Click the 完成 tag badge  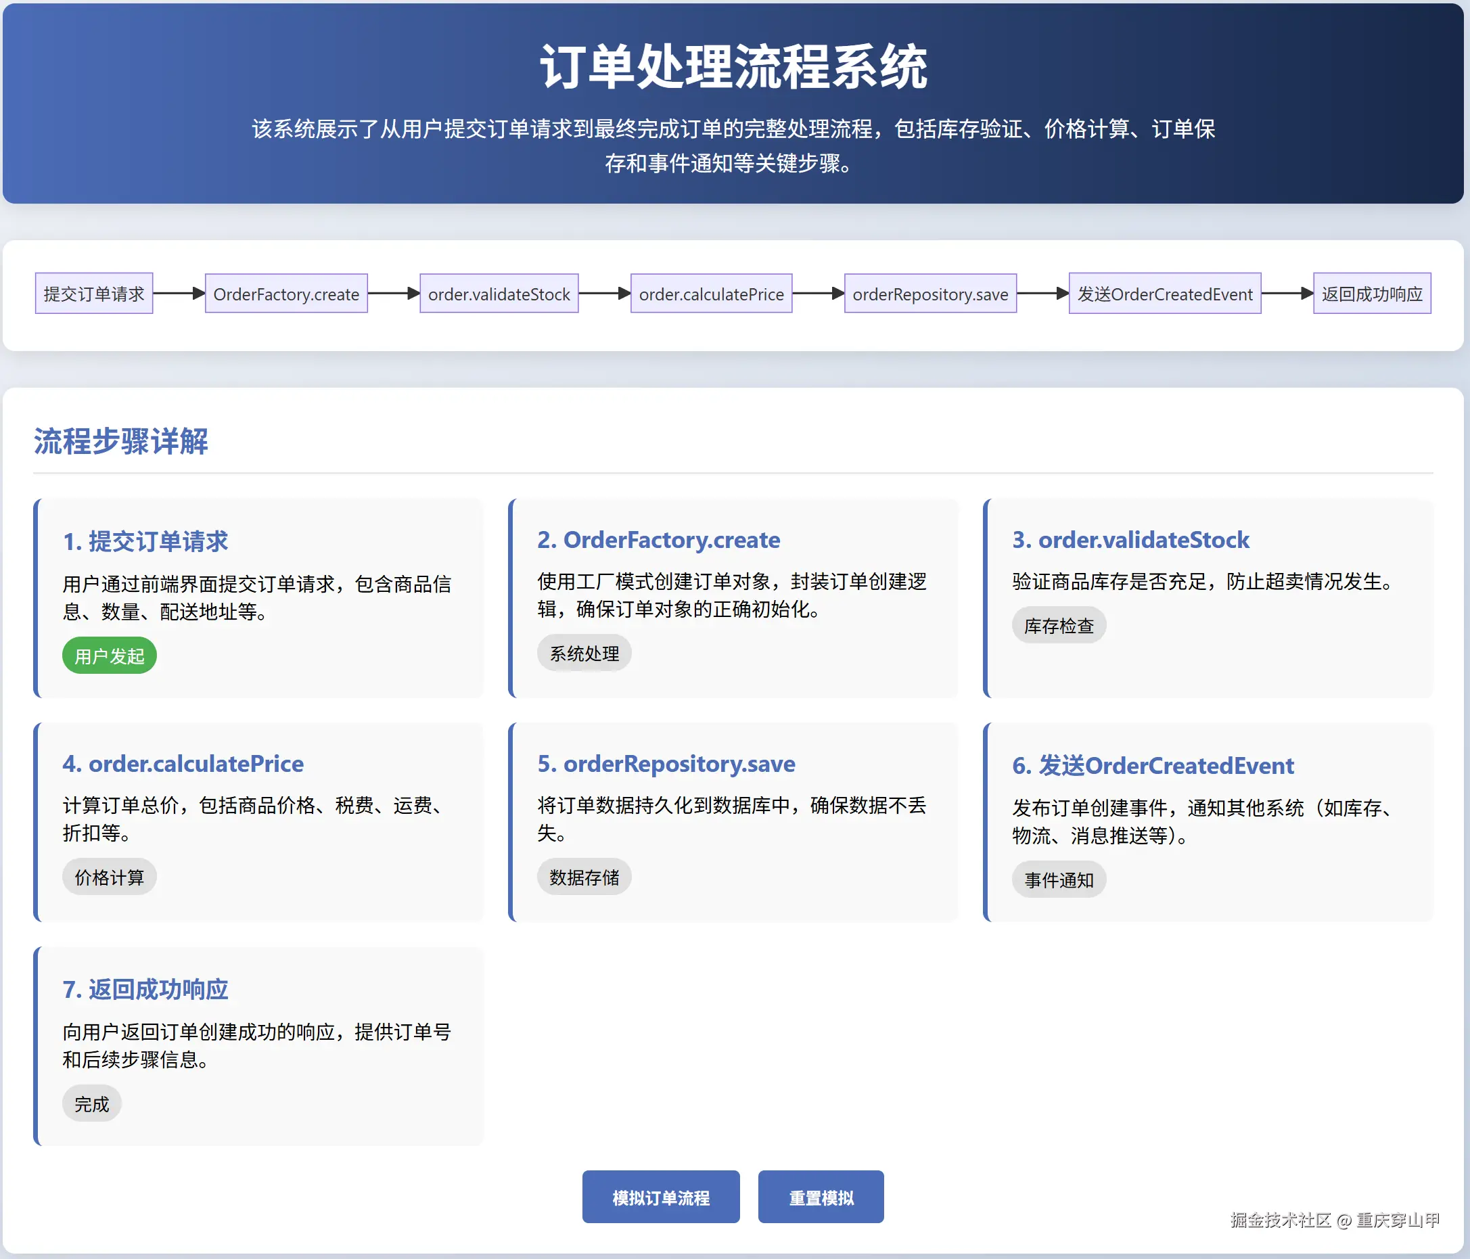pyautogui.click(x=91, y=1103)
